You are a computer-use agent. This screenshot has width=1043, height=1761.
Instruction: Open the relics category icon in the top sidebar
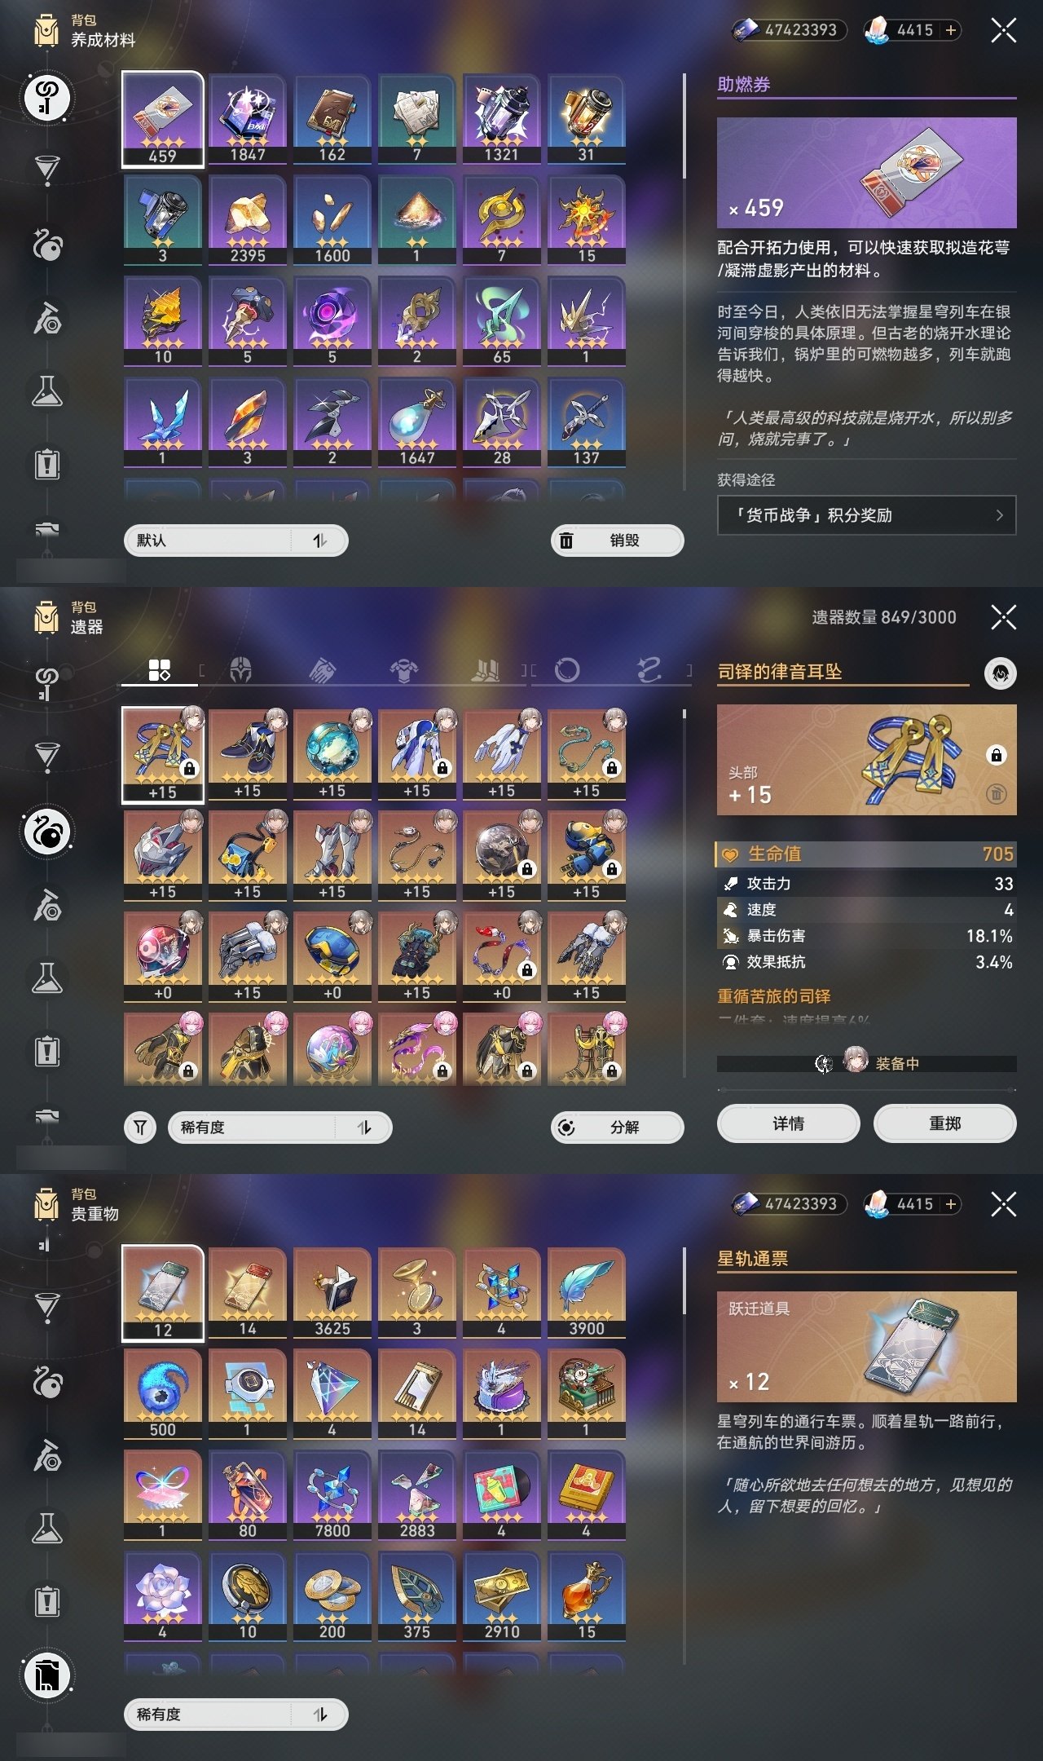pos(47,244)
